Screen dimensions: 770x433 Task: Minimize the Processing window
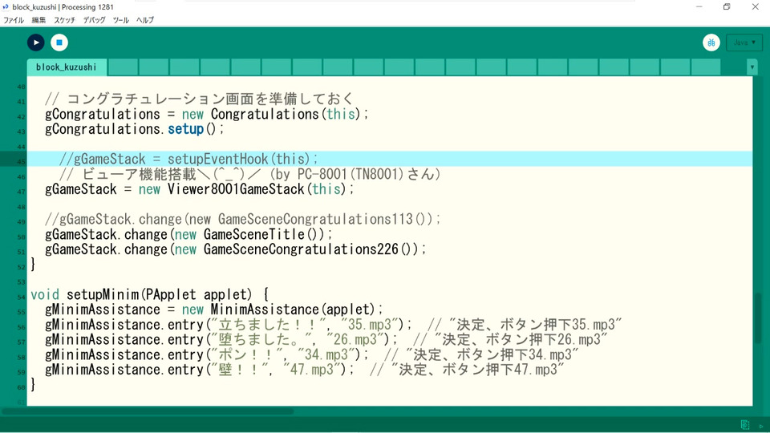699,7
